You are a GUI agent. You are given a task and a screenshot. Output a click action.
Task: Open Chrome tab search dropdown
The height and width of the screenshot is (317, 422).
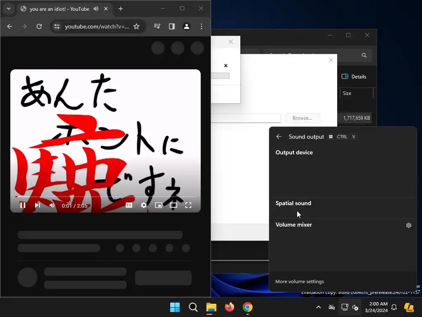(x=9, y=9)
